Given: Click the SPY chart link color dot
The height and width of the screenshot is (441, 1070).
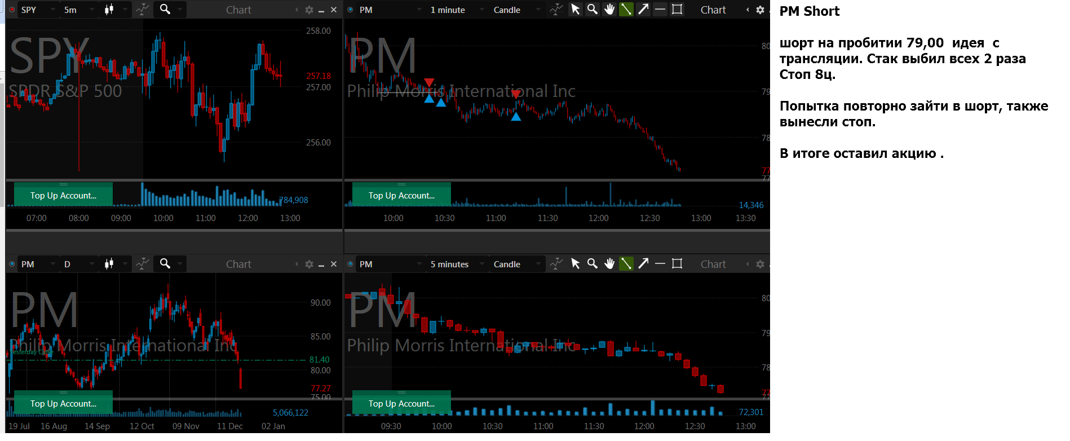Looking at the screenshot, I should click(12, 10).
